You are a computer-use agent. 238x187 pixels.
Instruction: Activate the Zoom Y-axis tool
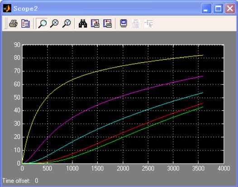point(67,23)
